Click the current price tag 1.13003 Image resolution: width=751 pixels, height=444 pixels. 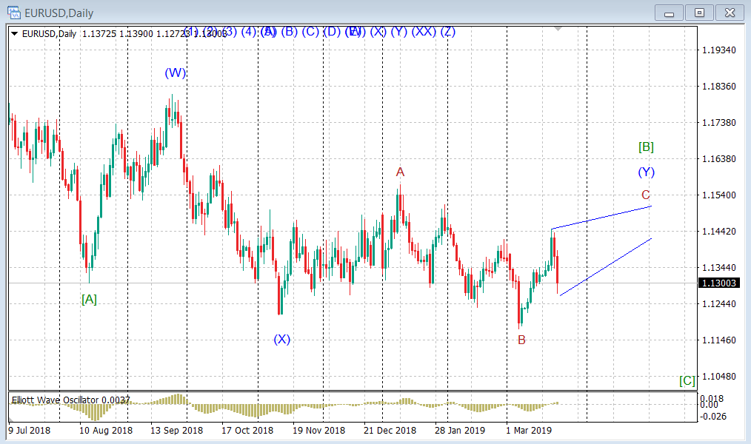pos(718,283)
